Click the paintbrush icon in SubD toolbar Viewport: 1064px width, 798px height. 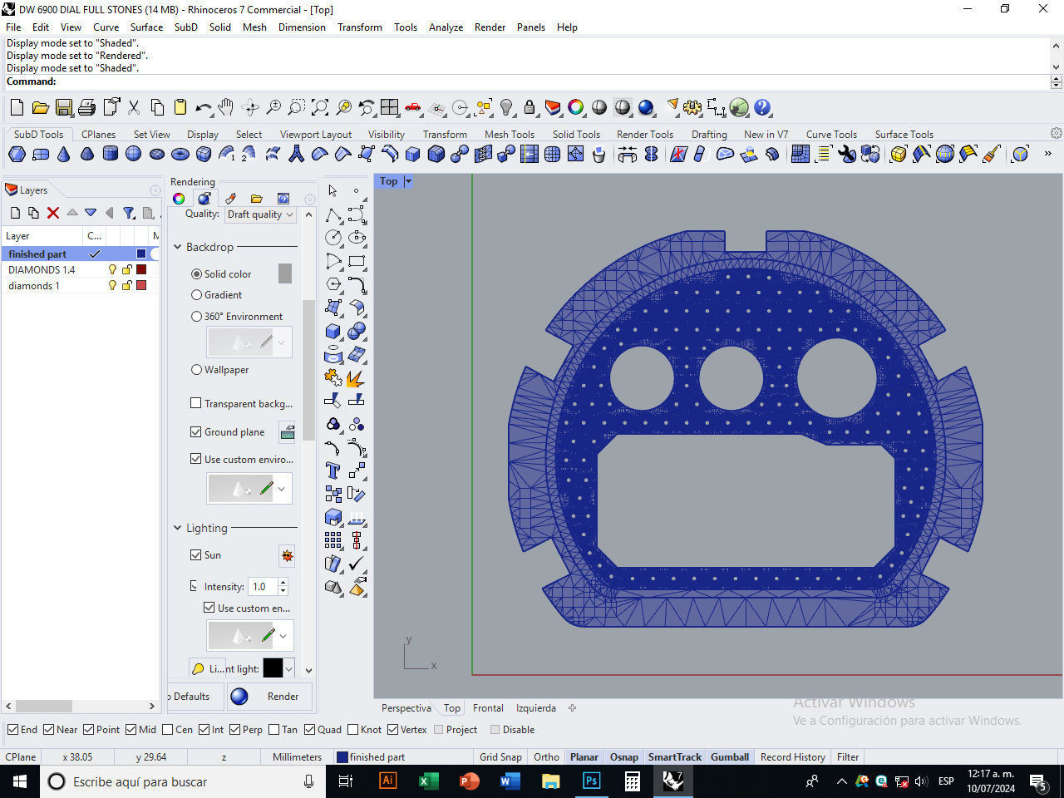coord(991,154)
